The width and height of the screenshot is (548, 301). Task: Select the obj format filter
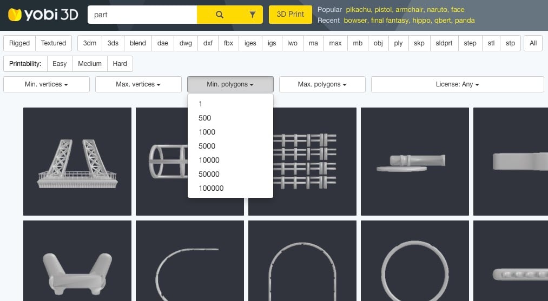tap(378, 43)
